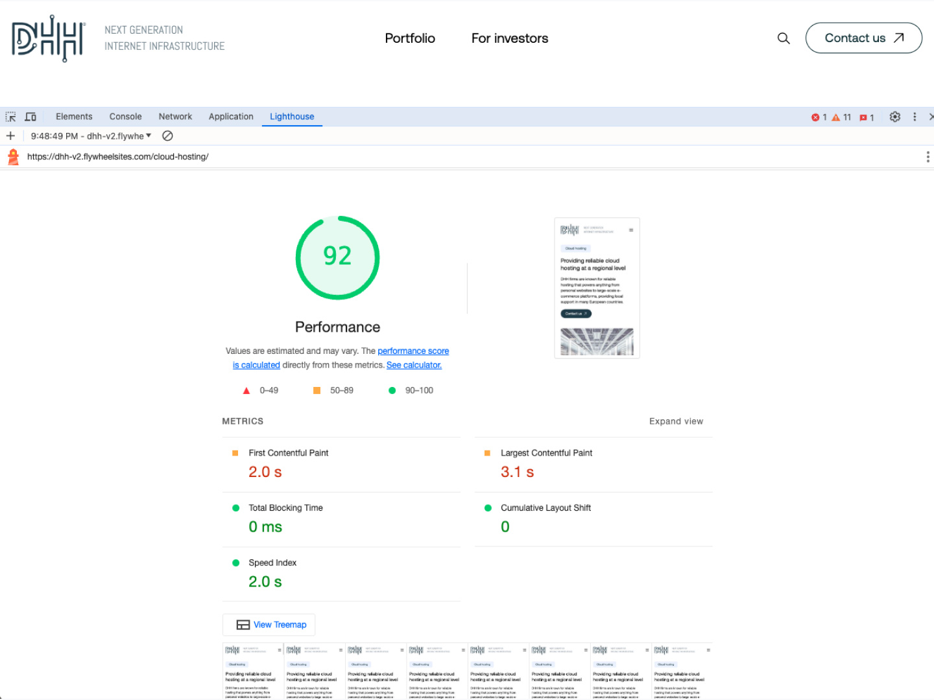Toggle the device toolbar icon in DevTools
Image resolution: width=934 pixels, height=700 pixels.
[30, 117]
